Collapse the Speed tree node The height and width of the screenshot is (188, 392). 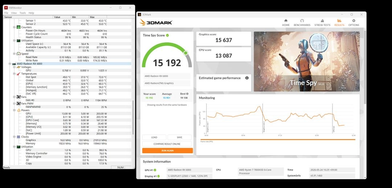14,54
